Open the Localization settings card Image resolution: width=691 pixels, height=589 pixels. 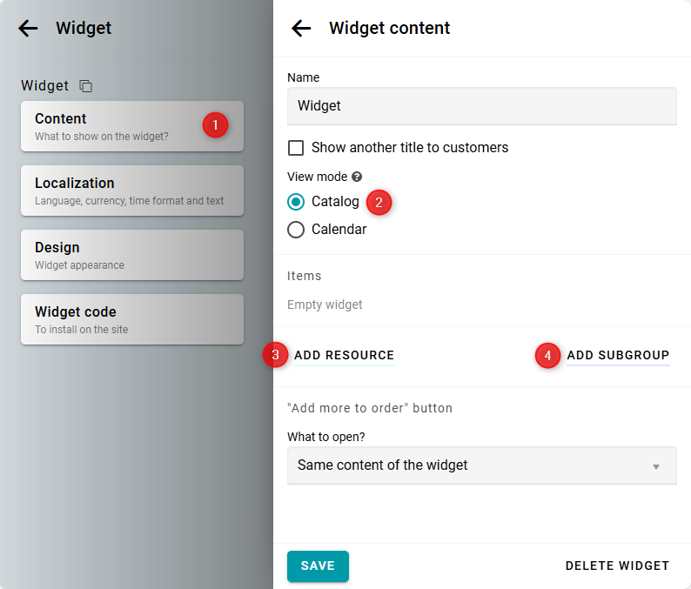[x=131, y=191]
